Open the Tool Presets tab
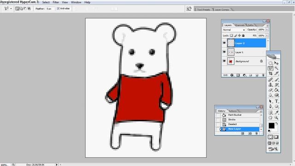The image size is (295, 166). coord(203,9)
